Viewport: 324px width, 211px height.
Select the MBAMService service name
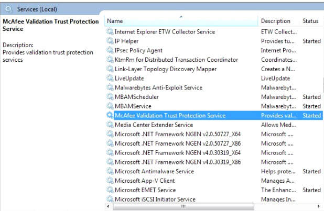coord(133,106)
